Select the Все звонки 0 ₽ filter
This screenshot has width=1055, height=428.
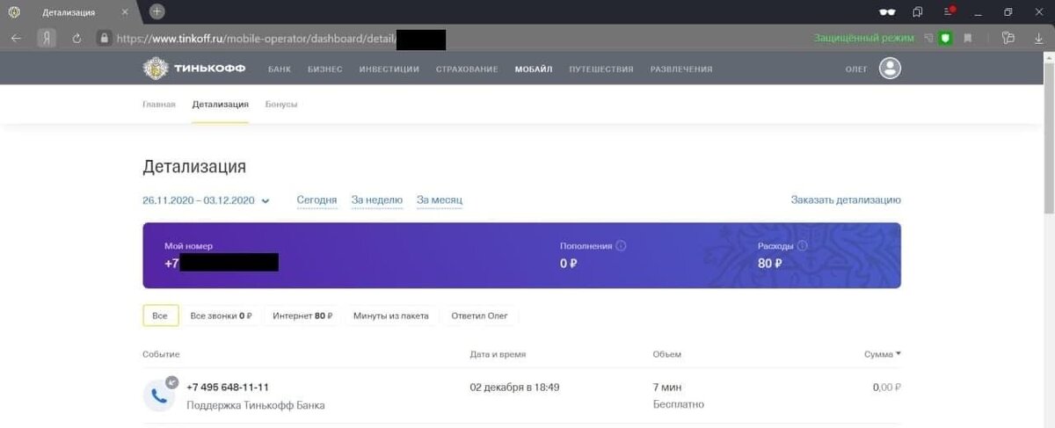(221, 316)
